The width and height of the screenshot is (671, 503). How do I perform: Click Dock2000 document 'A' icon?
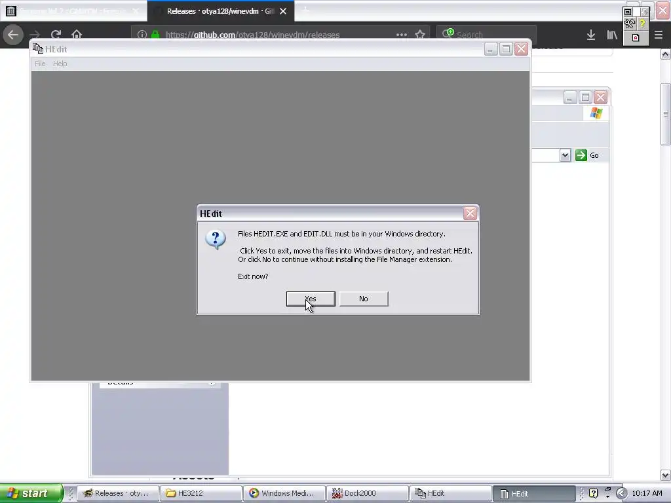point(636,37)
